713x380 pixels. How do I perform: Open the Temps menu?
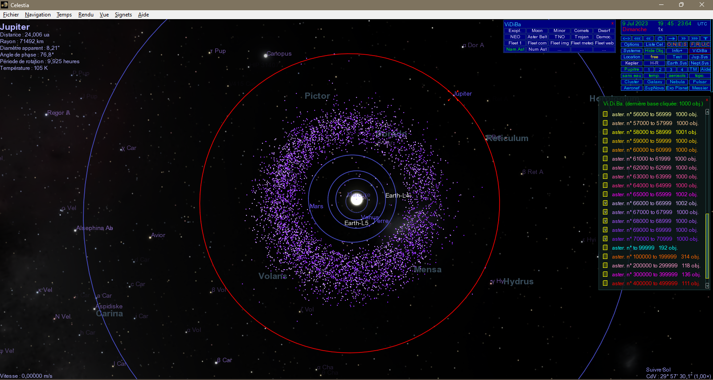[x=64, y=15]
